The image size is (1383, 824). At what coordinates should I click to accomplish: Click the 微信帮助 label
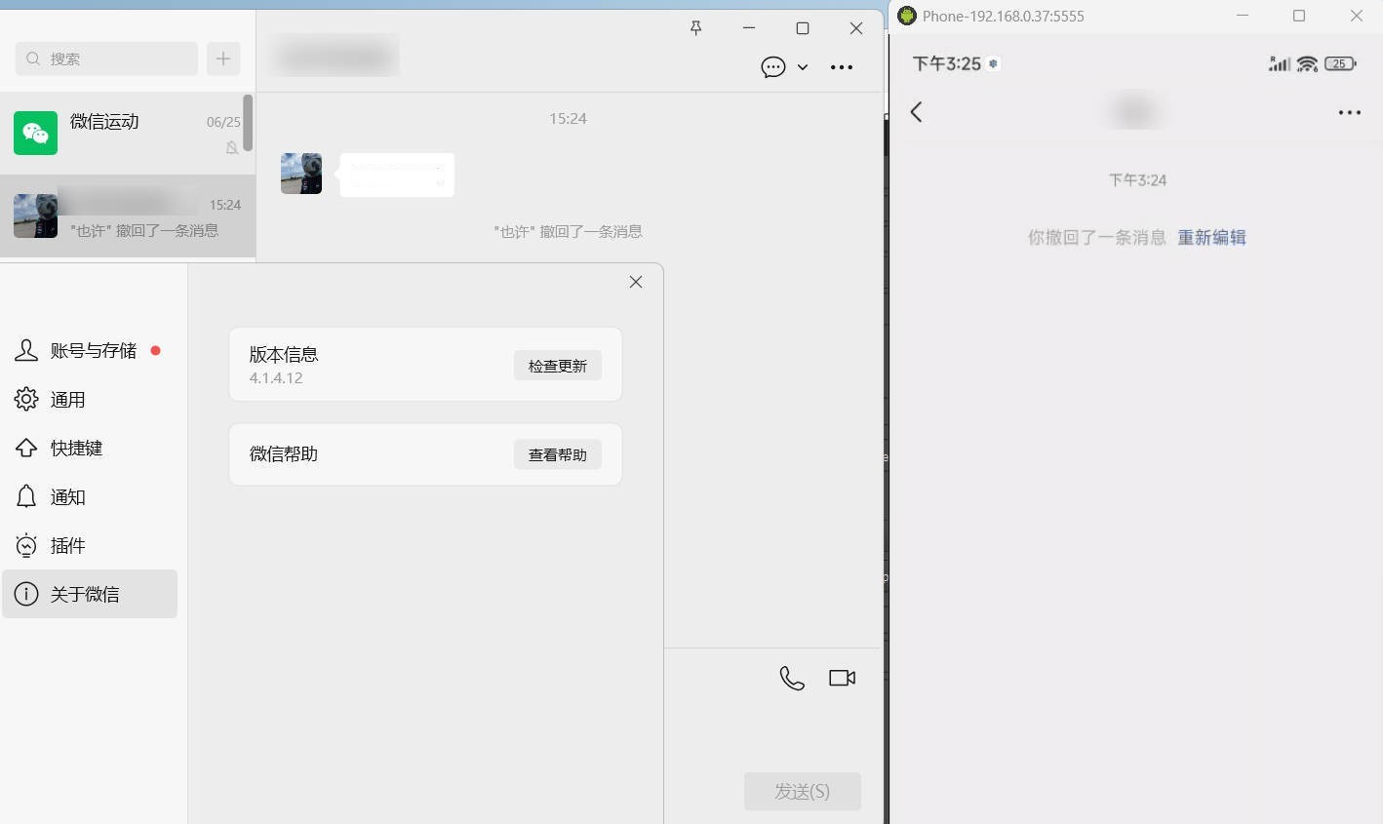(284, 454)
